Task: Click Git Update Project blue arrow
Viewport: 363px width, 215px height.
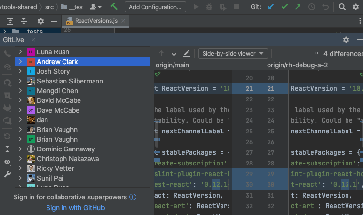Action: [x=271, y=7]
